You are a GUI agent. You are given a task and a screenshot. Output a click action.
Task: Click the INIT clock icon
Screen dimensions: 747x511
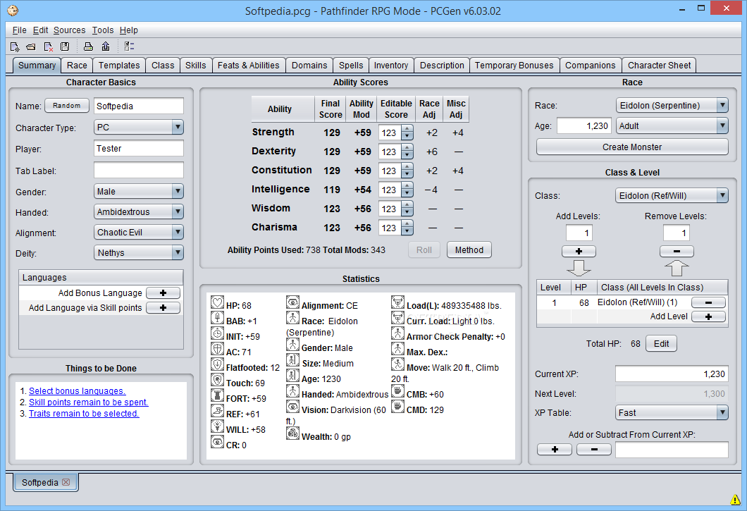click(217, 333)
